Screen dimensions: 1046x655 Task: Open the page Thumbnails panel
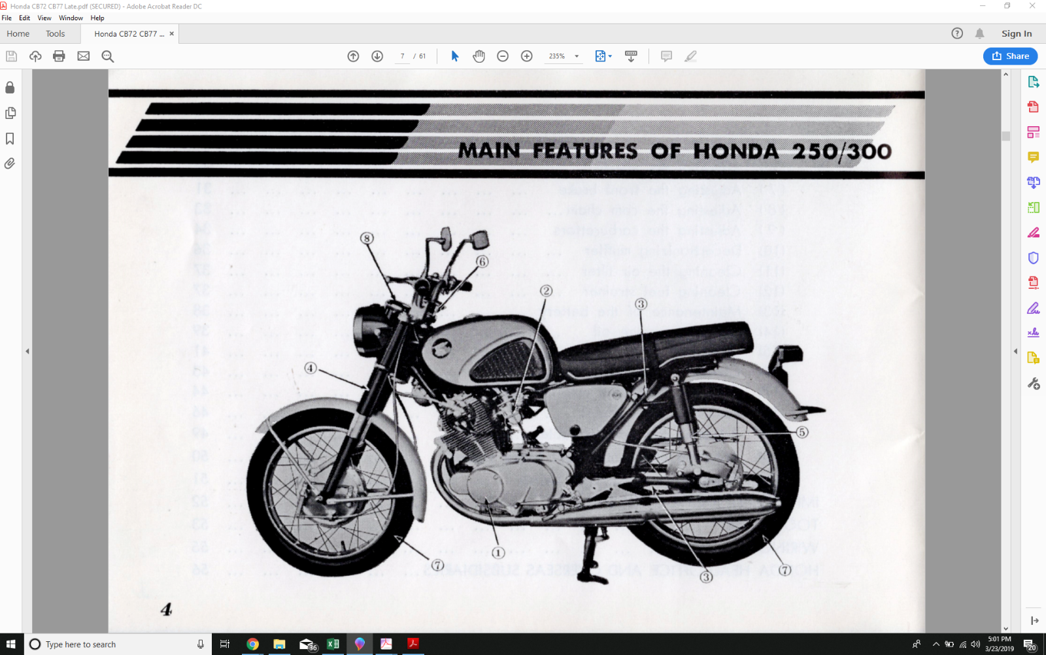pos(10,113)
